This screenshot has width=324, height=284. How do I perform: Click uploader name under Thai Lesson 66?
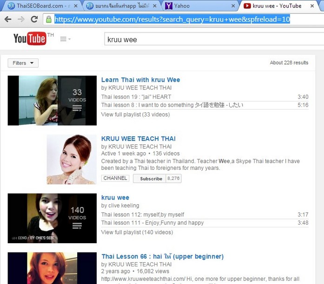tap(140, 265)
